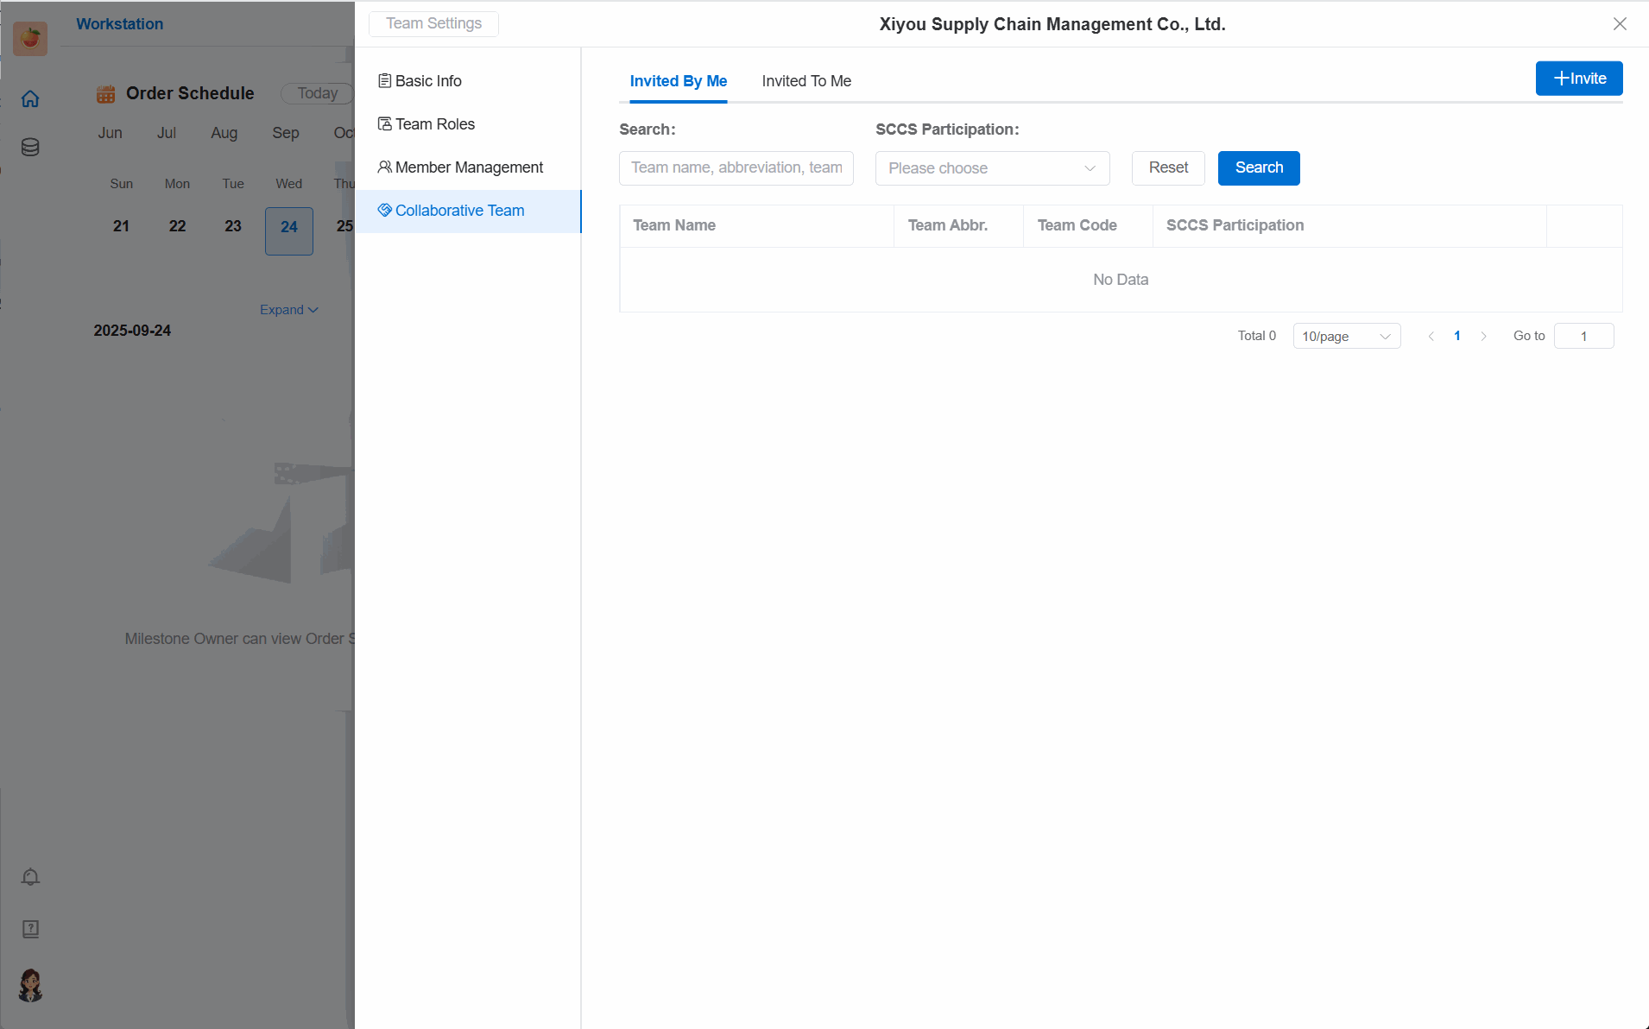Go to next page arrow in pagination
1649x1029 pixels.
[x=1483, y=337]
